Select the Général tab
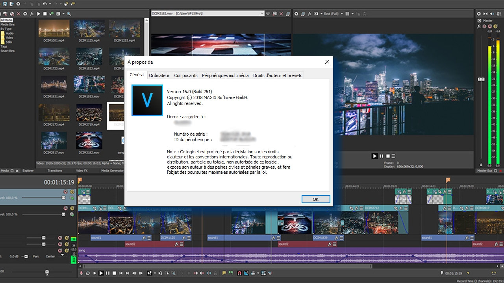The width and height of the screenshot is (504, 283). point(137,75)
